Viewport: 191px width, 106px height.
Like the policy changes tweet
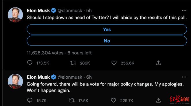[x=113, y=100]
